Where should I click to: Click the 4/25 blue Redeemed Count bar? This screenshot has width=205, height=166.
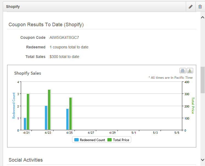tap(67, 119)
